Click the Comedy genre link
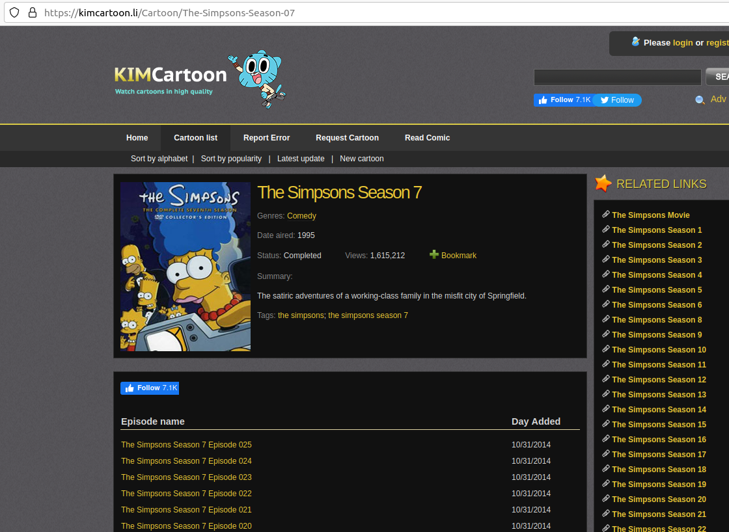This screenshot has width=729, height=532. [301, 215]
